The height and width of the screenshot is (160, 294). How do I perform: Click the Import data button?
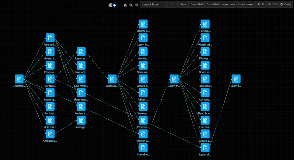(229, 4)
